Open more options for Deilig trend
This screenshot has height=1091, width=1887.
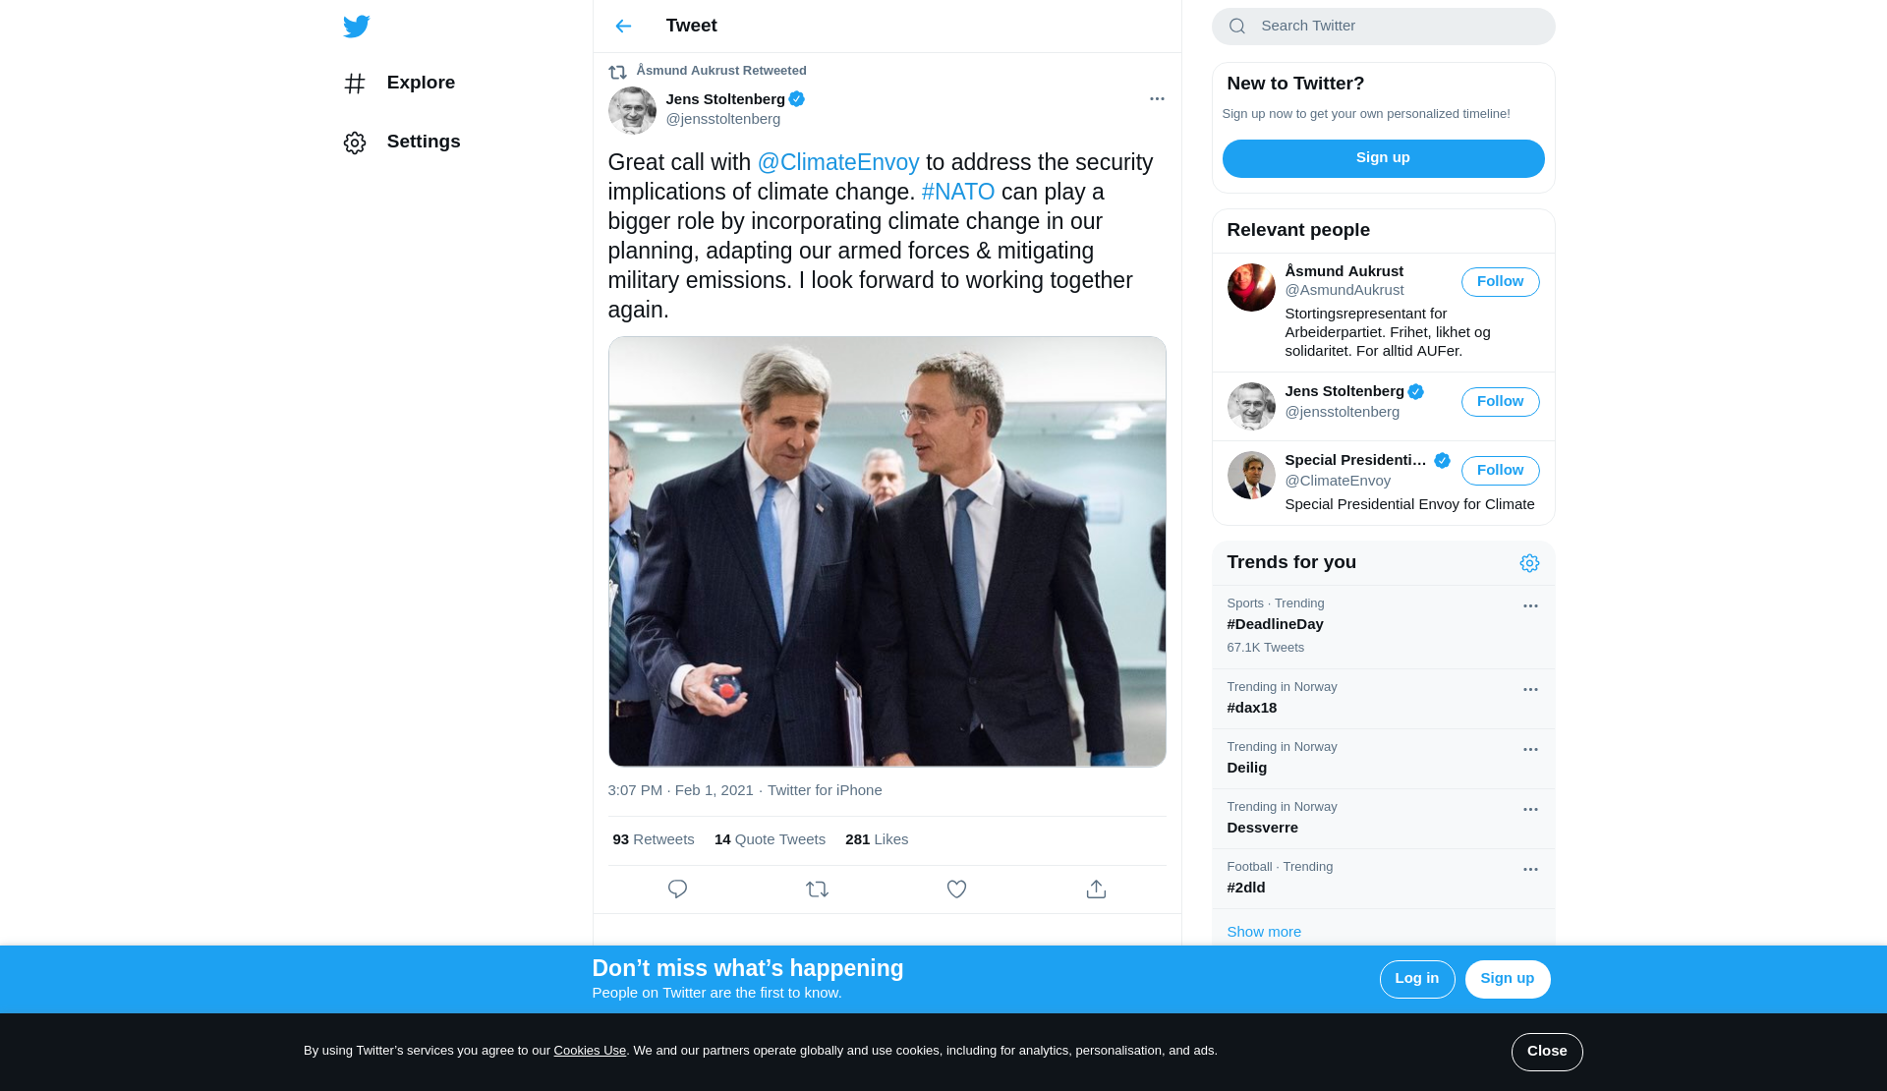[1530, 750]
